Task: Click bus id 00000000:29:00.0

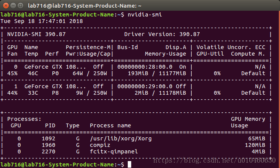Action: (x=145, y=86)
